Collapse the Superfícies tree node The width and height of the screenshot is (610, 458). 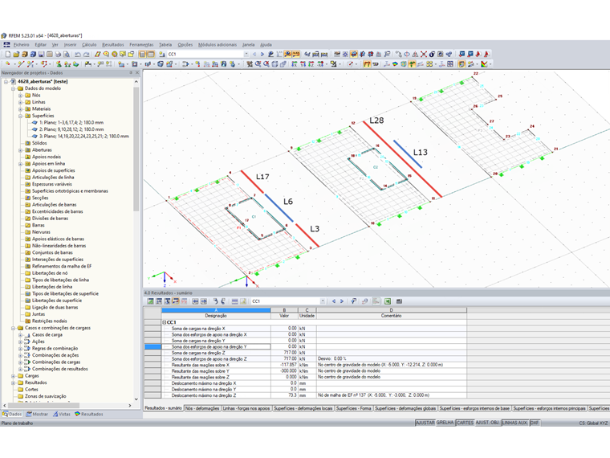(20, 116)
